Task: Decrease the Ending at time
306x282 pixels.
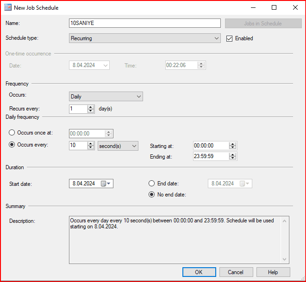Action: click(x=233, y=159)
